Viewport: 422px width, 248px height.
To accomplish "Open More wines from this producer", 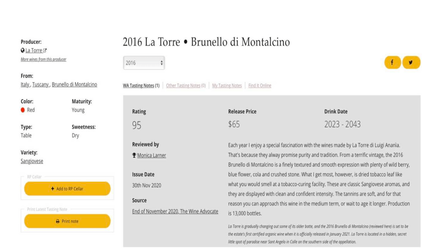I will 43,59.
